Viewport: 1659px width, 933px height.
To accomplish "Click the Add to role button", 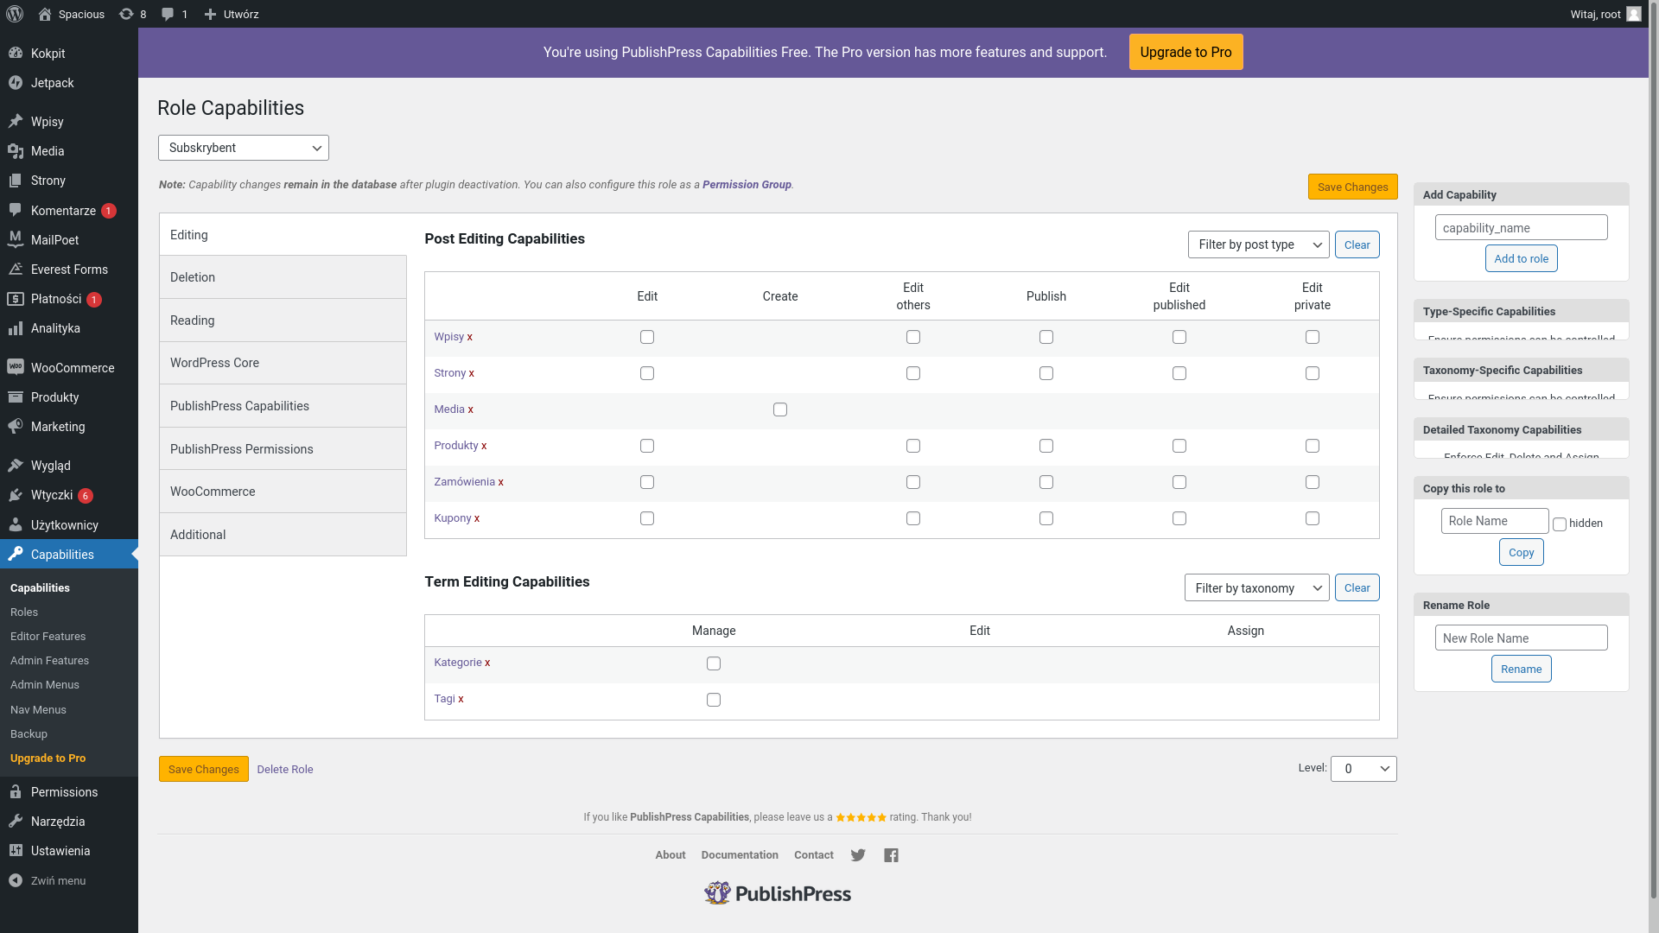I will pyautogui.click(x=1521, y=258).
